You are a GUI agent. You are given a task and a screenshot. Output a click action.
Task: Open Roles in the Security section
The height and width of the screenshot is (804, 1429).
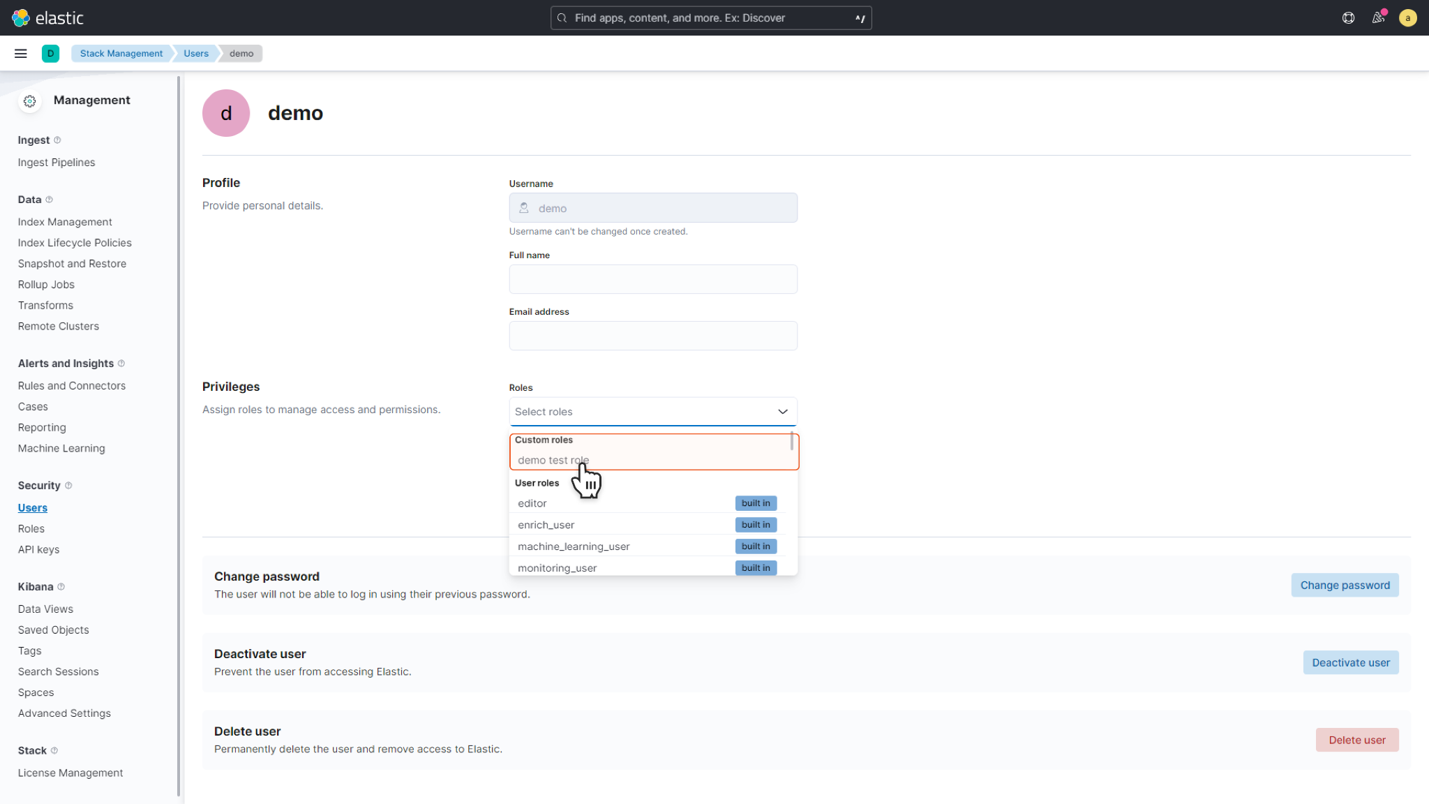[x=31, y=529]
